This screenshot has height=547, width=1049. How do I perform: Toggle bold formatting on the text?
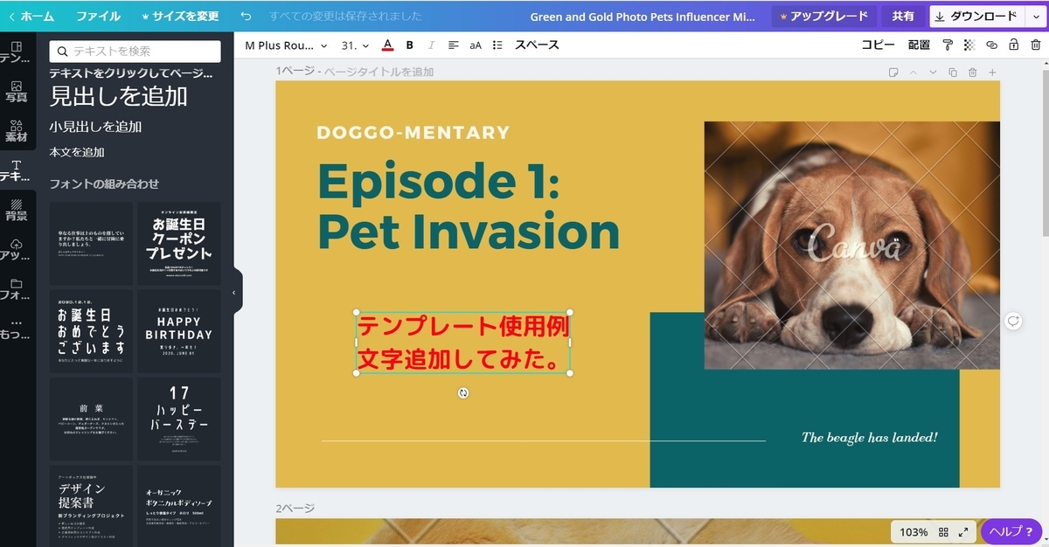coord(409,45)
